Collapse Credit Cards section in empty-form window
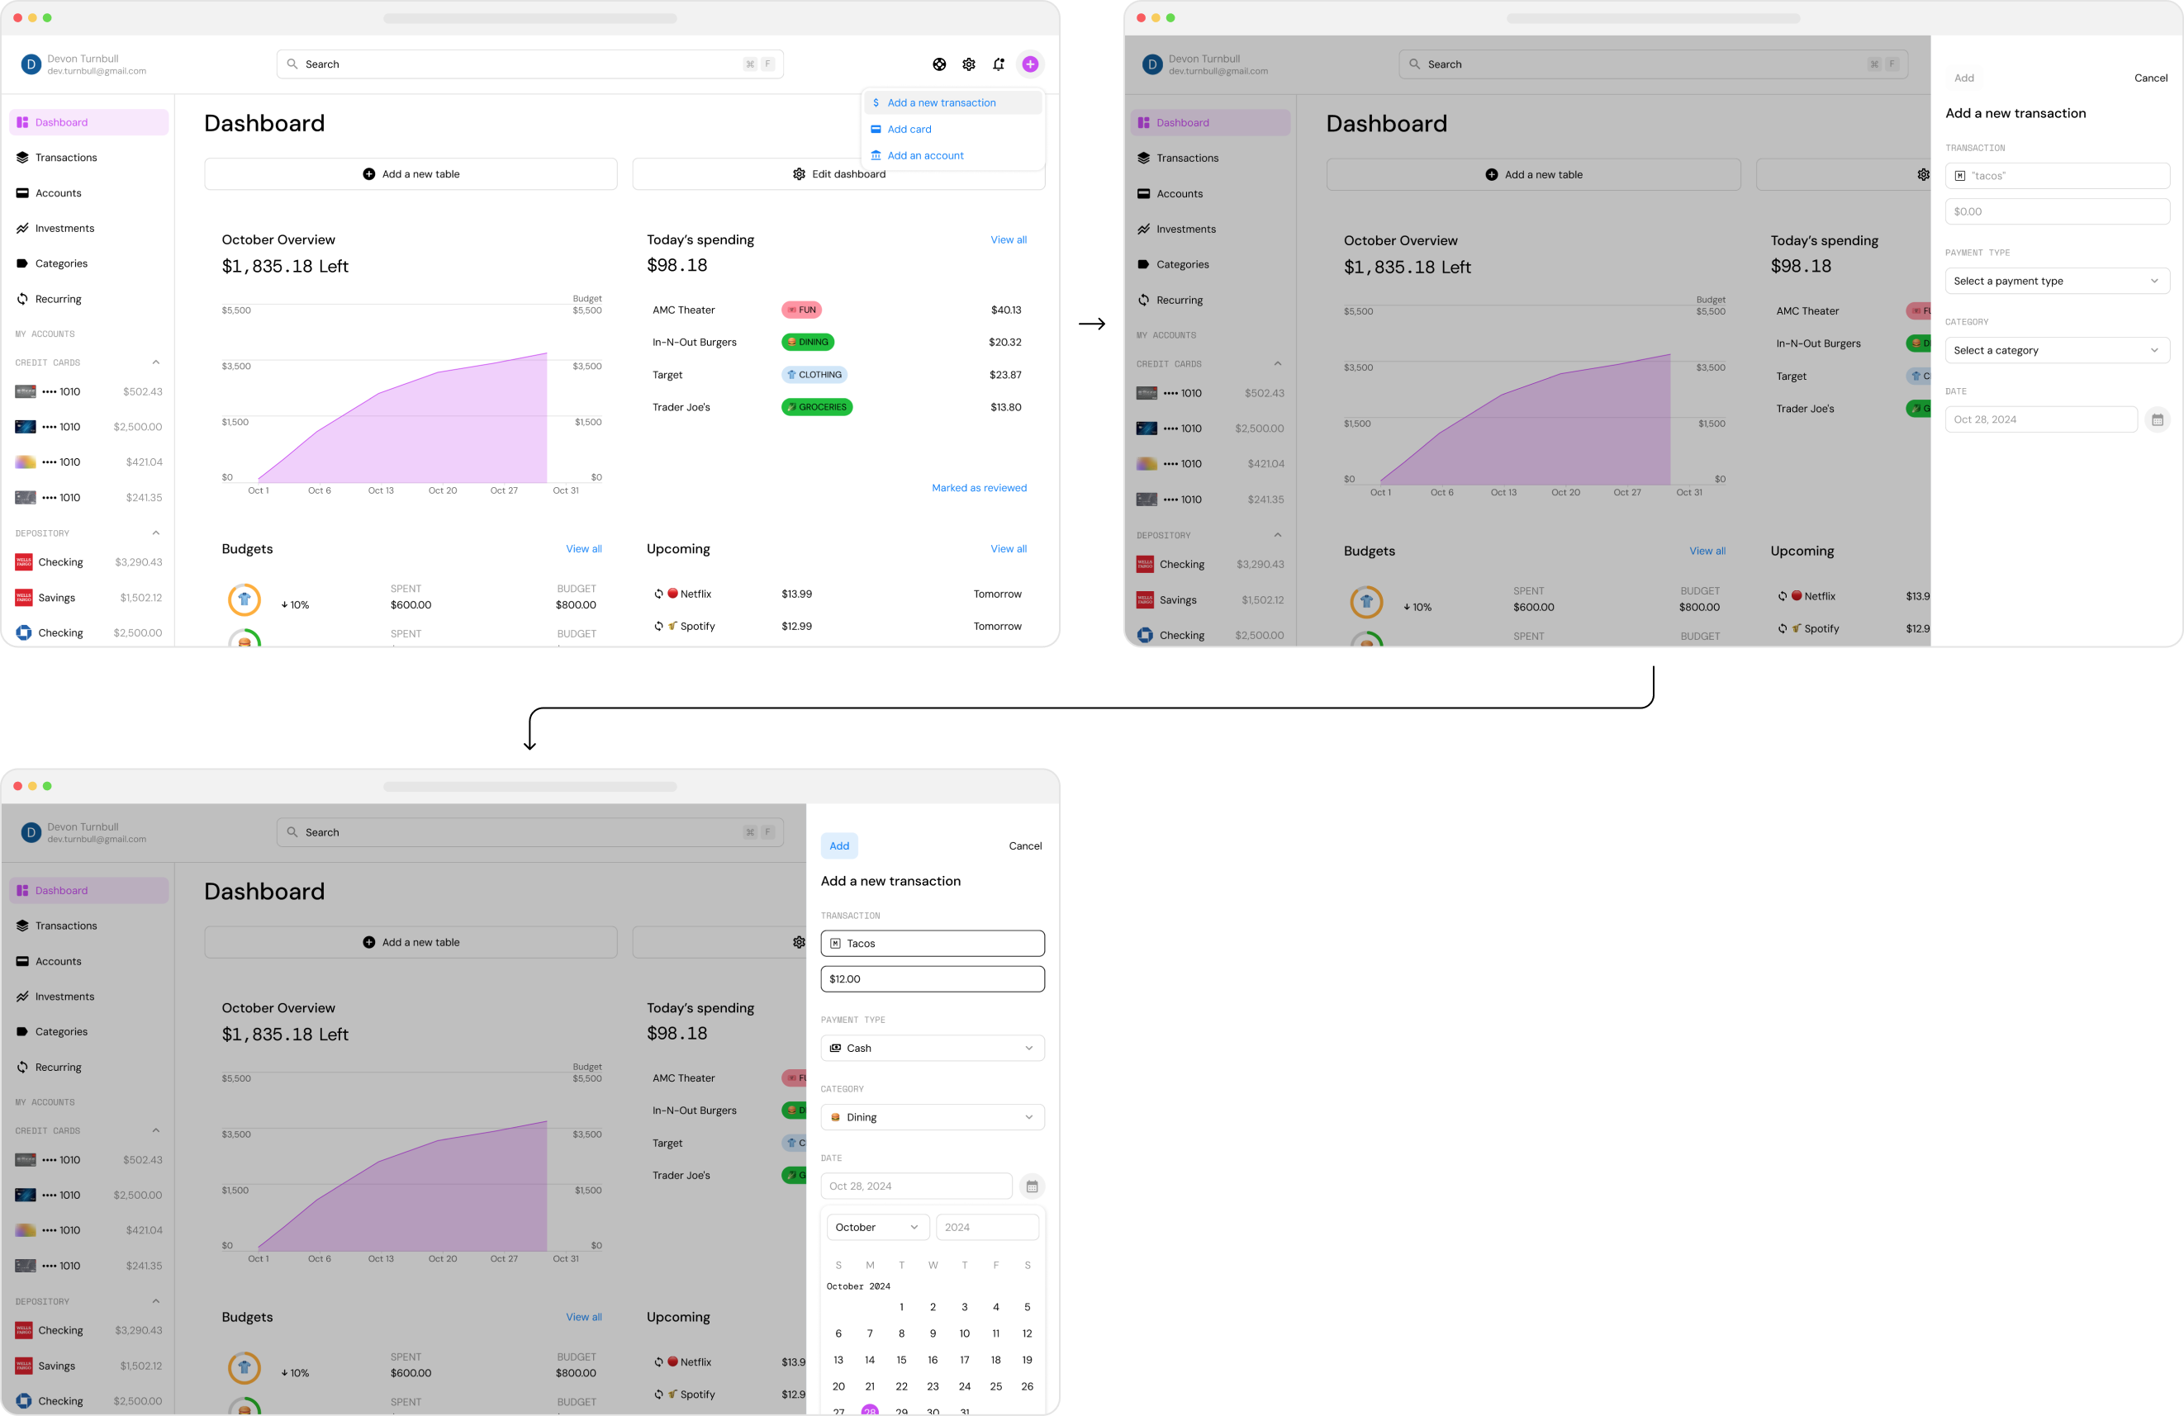This screenshot has width=2184, height=1416. (x=1277, y=364)
